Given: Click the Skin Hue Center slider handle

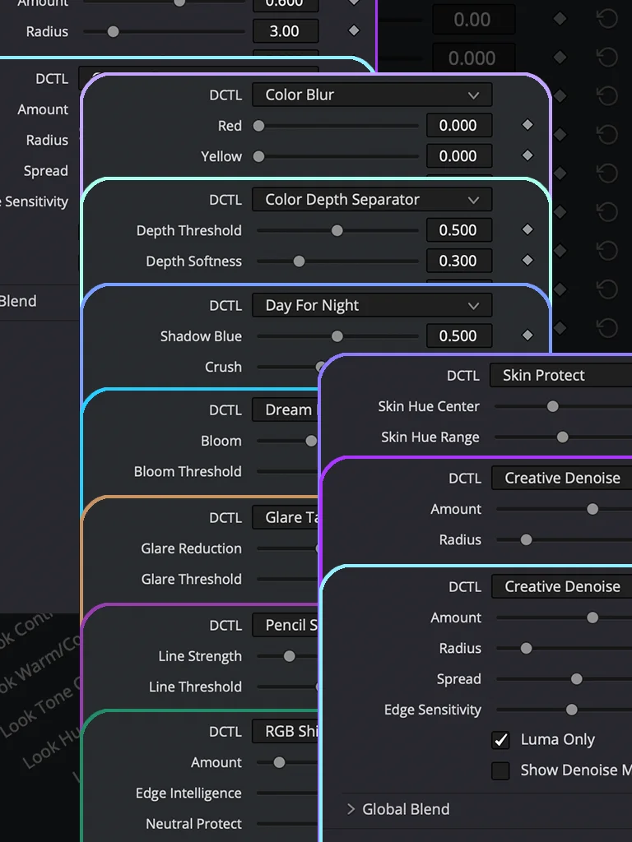Looking at the screenshot, I should point(552,406).
